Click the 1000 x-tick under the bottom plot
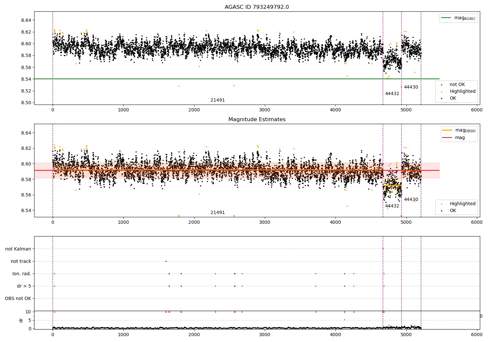The height and width of the screenshot is (342, 488). [x=123, y=335]
